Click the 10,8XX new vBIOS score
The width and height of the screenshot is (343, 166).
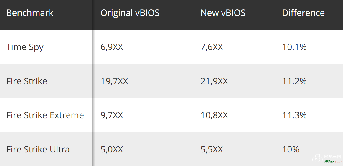(x=214, y=115)
